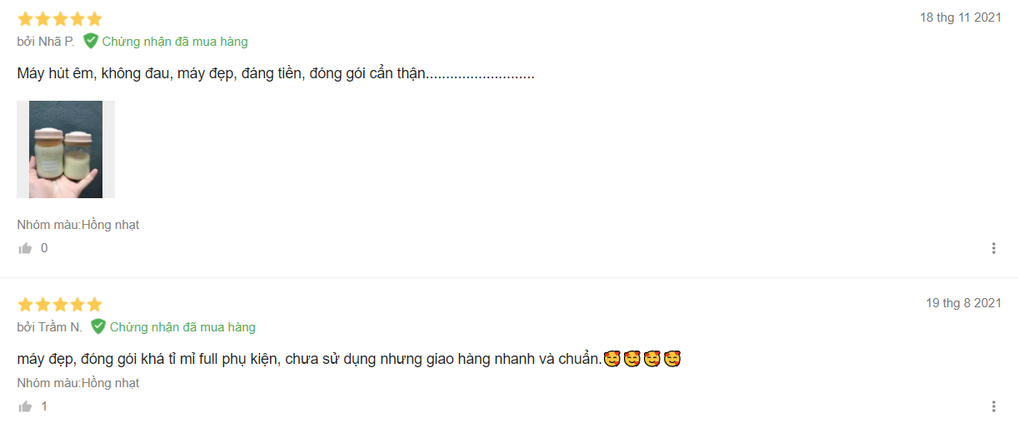Screen dimensions: 1018x423
Task: Click thumbs-up icon on Nhã P.'s review
Action: coord(25,248)
